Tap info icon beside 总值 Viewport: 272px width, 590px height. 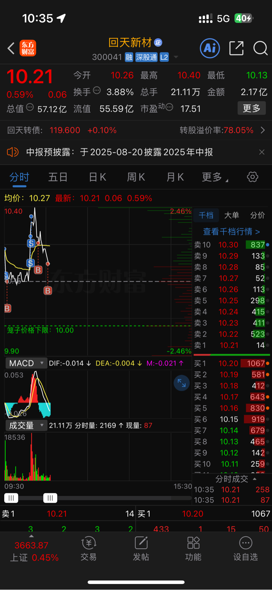coord(30,107)
